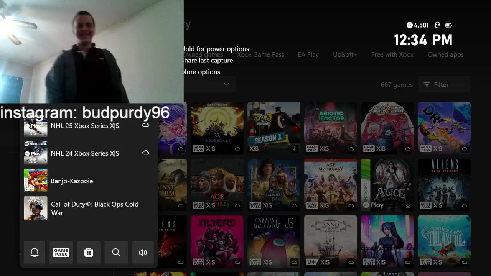Screen dimensions: 491x276
Task: Switch to Owned games tab
Action: (203, 55)
